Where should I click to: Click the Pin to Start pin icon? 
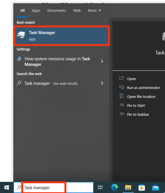pyautogui.click(x=122, y=105)
